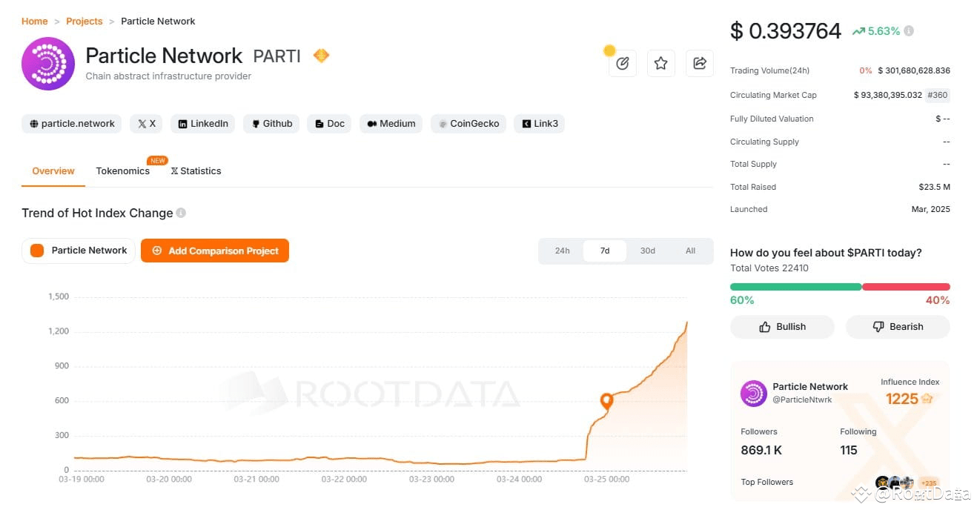Click the share icon next to the star
Image resolution: width=977 pixels, height=510 pixels.
pos(699,63)
